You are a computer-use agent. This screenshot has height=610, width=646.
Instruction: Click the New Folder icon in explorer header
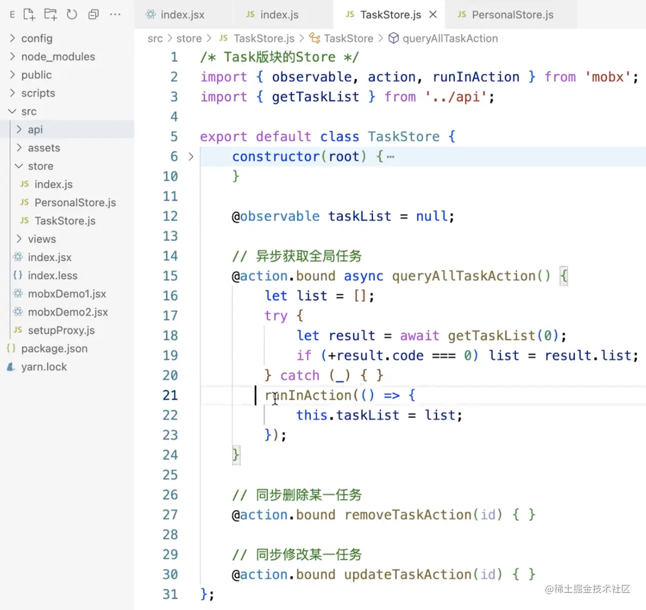(51, 14)
